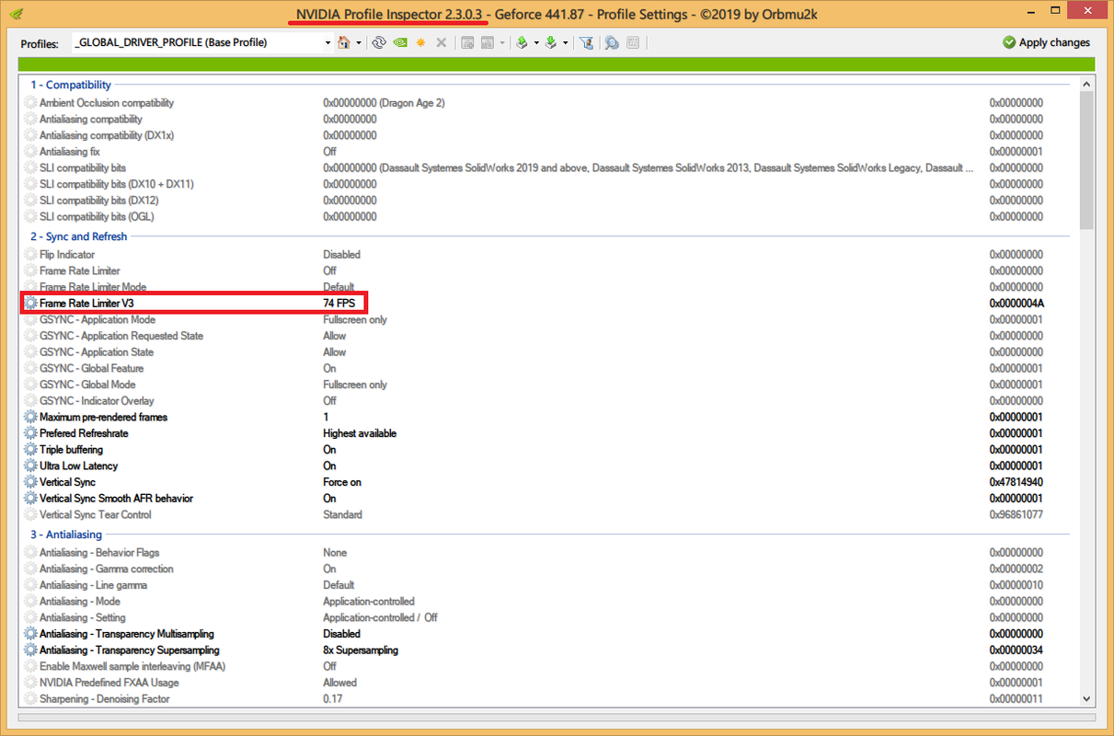Click the home icon for base profile
The image size is (1114, 736).
pos(344,42)
